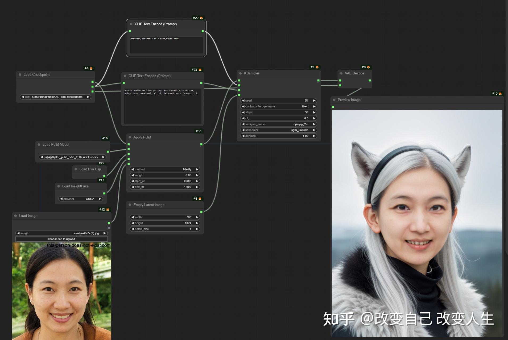Click the fox badge on Load Image node #12
Screen dimensions: 508x340
coord(108,209)
